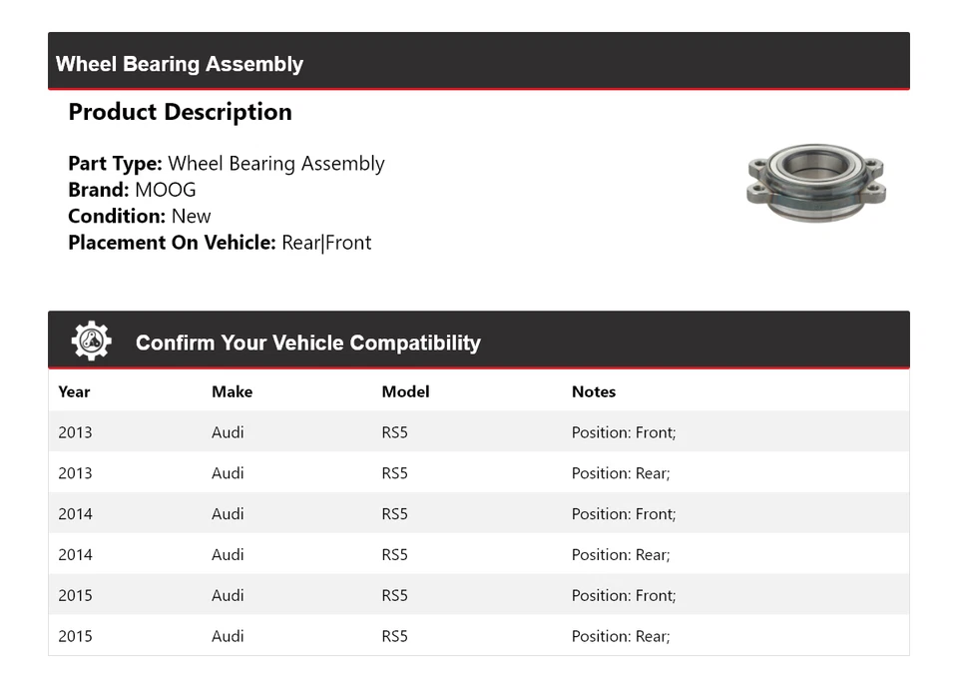Viewport: 958px width, 688px height.
Task: Click the Model column header
Action: [405, 391]
